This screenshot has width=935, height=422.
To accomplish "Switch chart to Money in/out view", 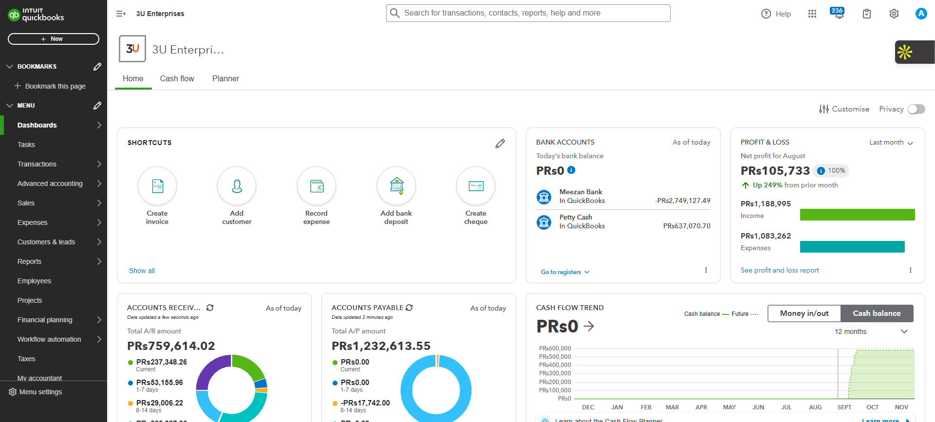I will point(804,313).
